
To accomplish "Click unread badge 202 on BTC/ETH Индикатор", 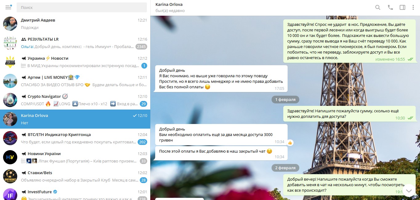I will 142,142.
